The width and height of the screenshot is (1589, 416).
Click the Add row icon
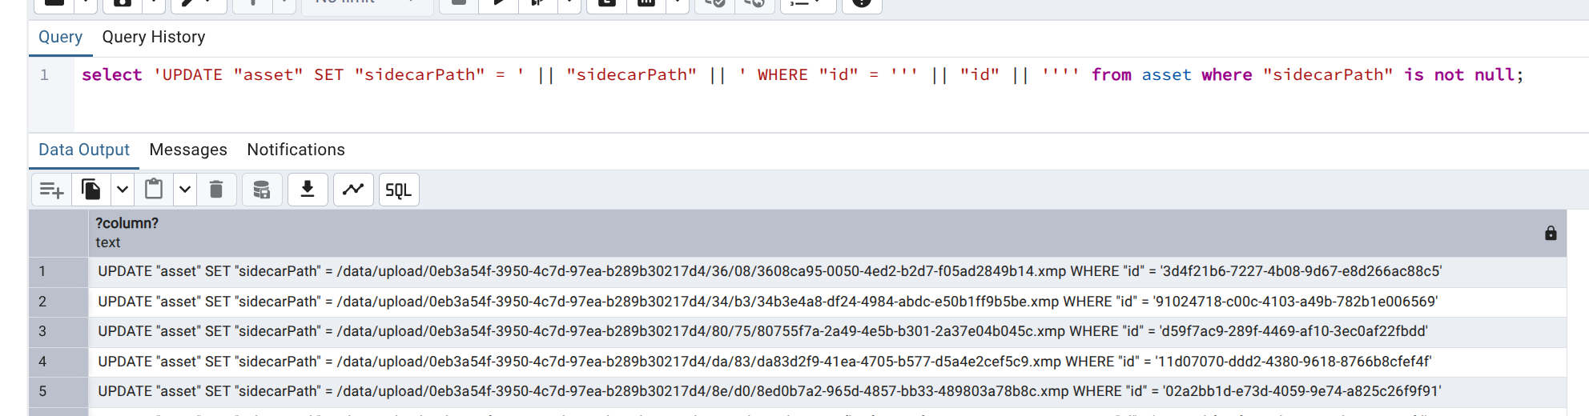52,190
